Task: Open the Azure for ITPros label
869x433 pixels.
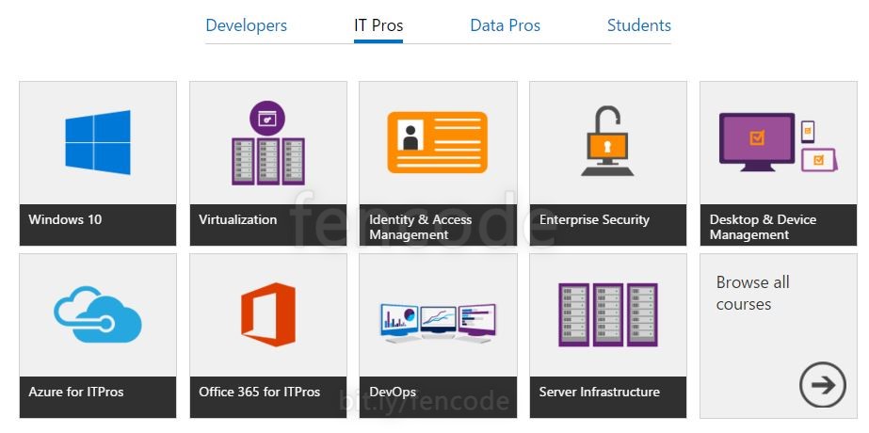Action: [x=76, y=392]
